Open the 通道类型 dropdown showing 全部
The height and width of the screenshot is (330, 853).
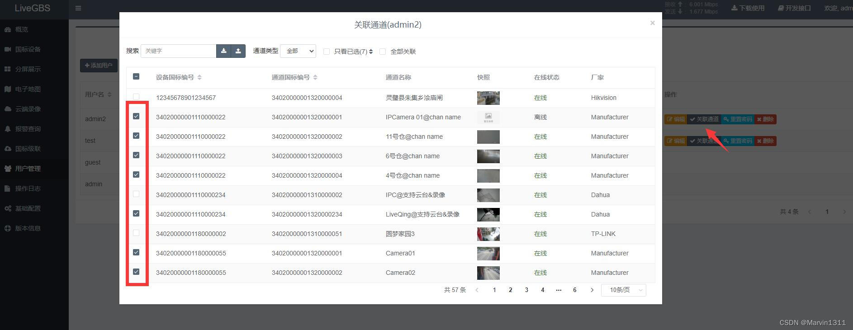click(298, 51)
